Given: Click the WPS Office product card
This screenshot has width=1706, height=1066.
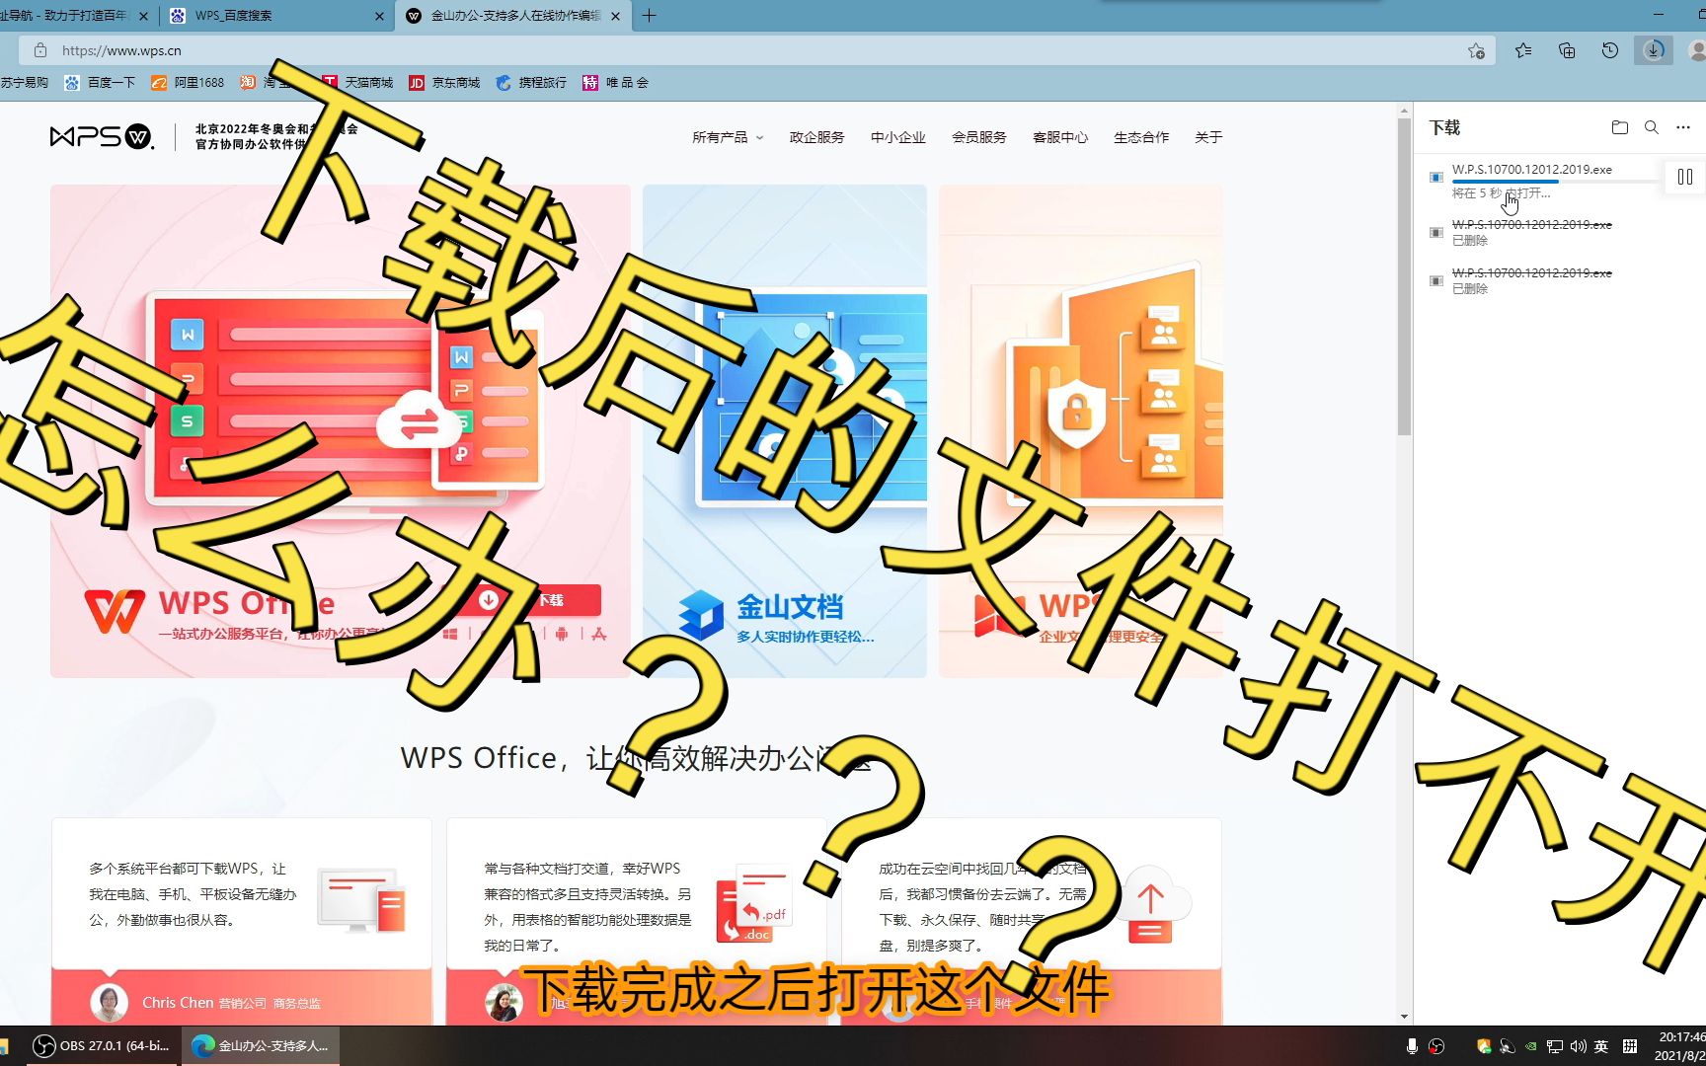Looking at the screenshot, I should [x=341, y=430].
